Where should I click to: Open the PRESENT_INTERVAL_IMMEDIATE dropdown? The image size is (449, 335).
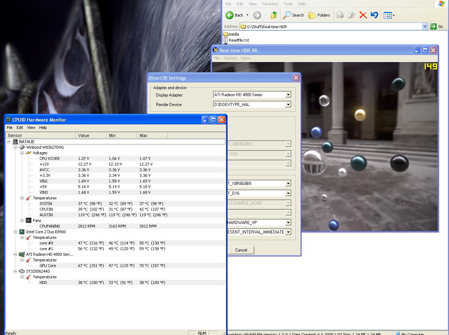[288, 232]
